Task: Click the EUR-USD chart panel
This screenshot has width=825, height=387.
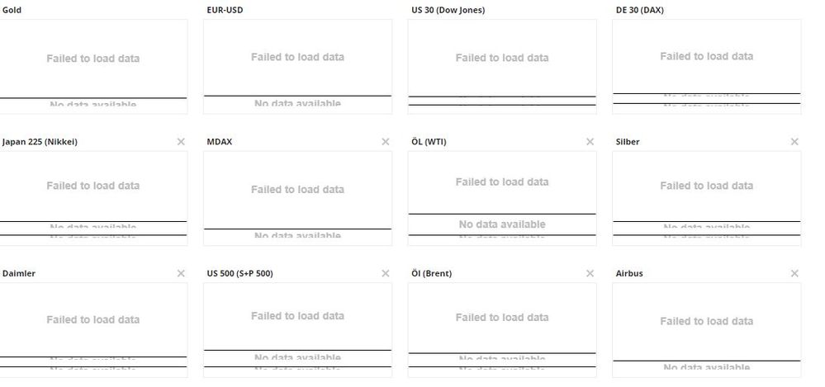Action: coord(297,58)
